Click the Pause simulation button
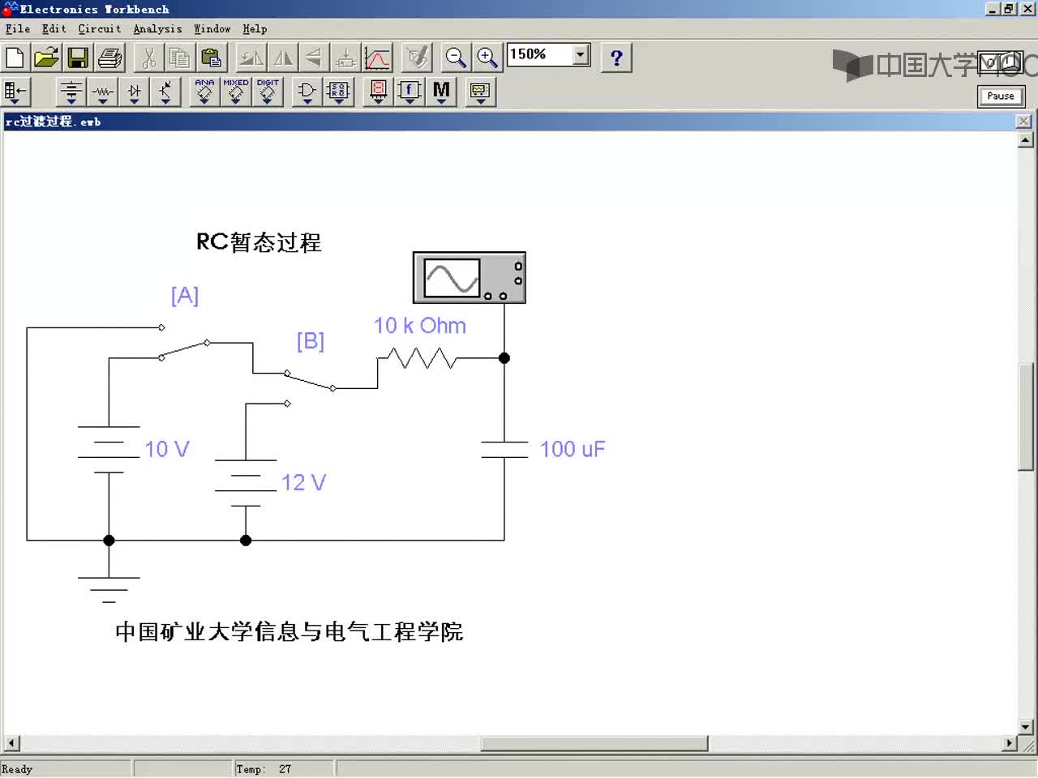Screen dimensions: 1038x778 (x=1001, y=96)
